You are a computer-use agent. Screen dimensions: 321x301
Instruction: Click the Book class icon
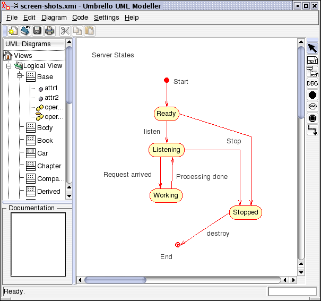(31, 141)
